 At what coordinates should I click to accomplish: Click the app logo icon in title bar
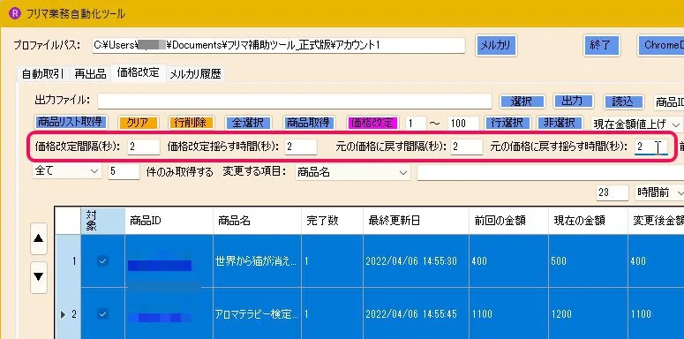click(16, 13)
